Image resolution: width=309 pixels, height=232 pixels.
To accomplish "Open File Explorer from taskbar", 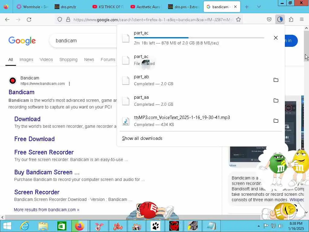I will click(x=43, y=226).
